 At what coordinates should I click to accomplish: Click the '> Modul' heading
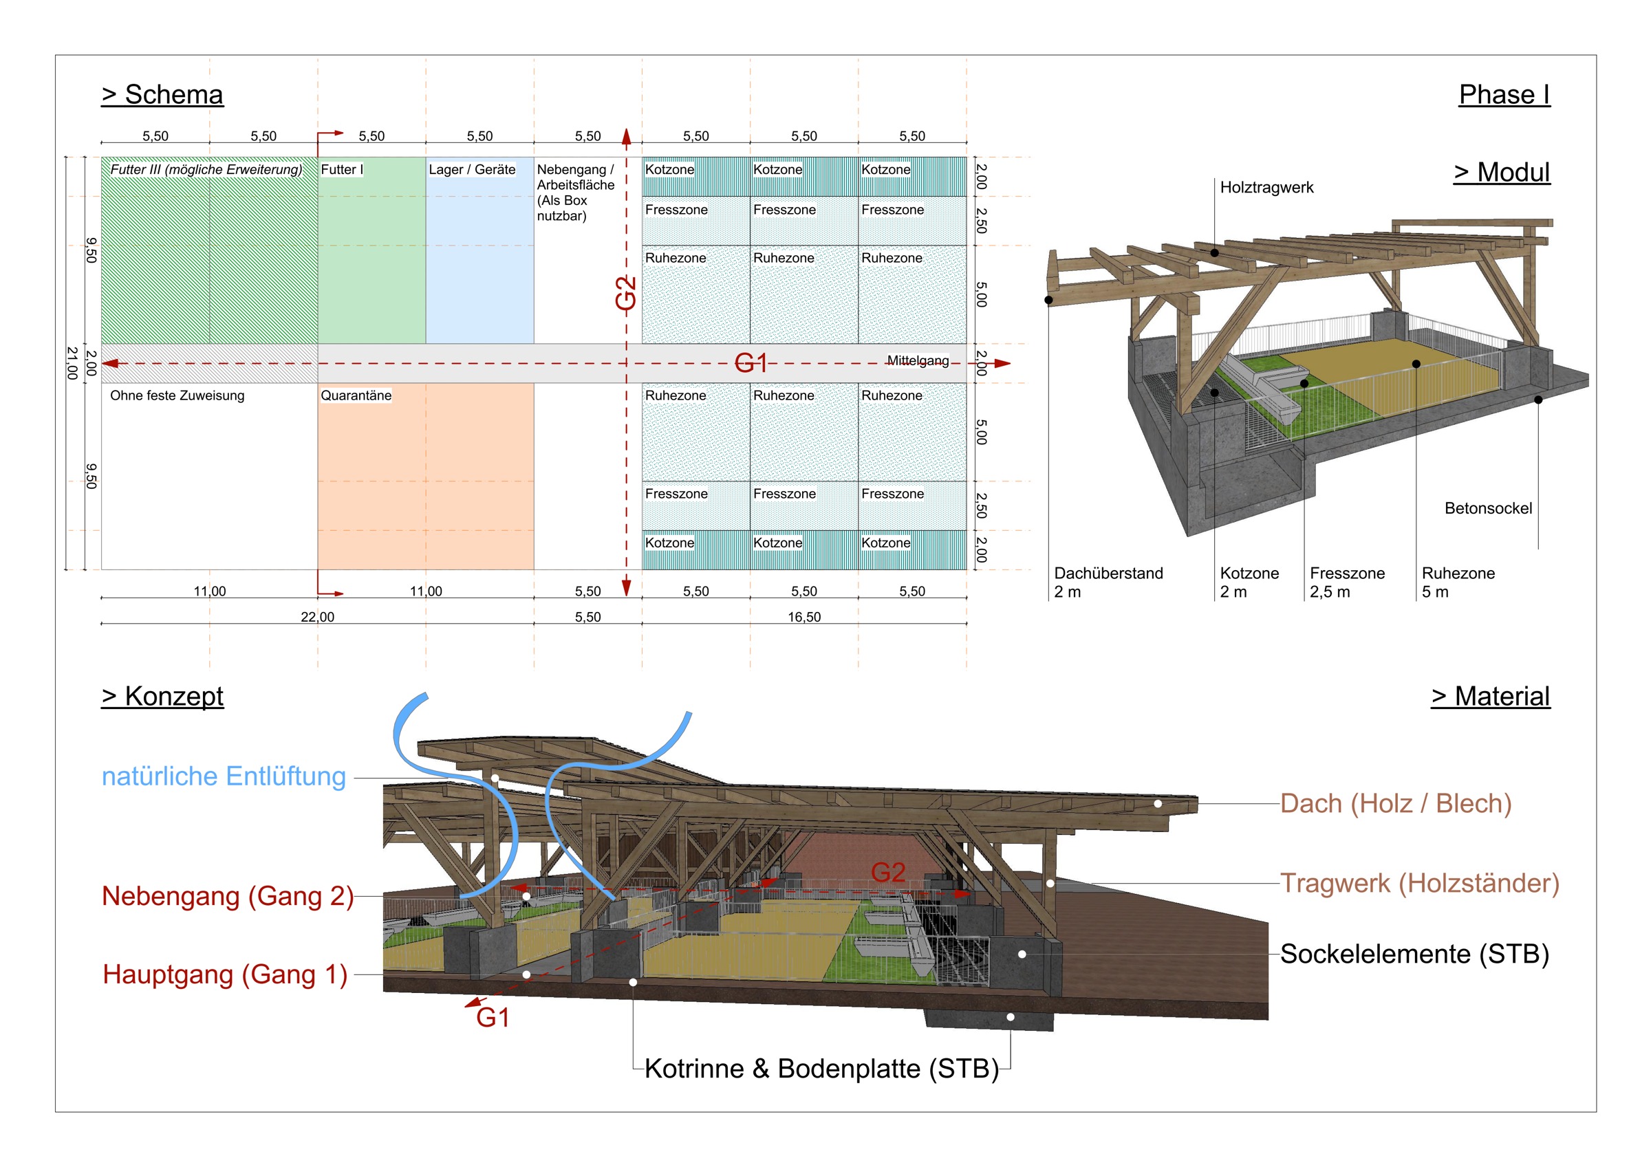point(1502,173)
